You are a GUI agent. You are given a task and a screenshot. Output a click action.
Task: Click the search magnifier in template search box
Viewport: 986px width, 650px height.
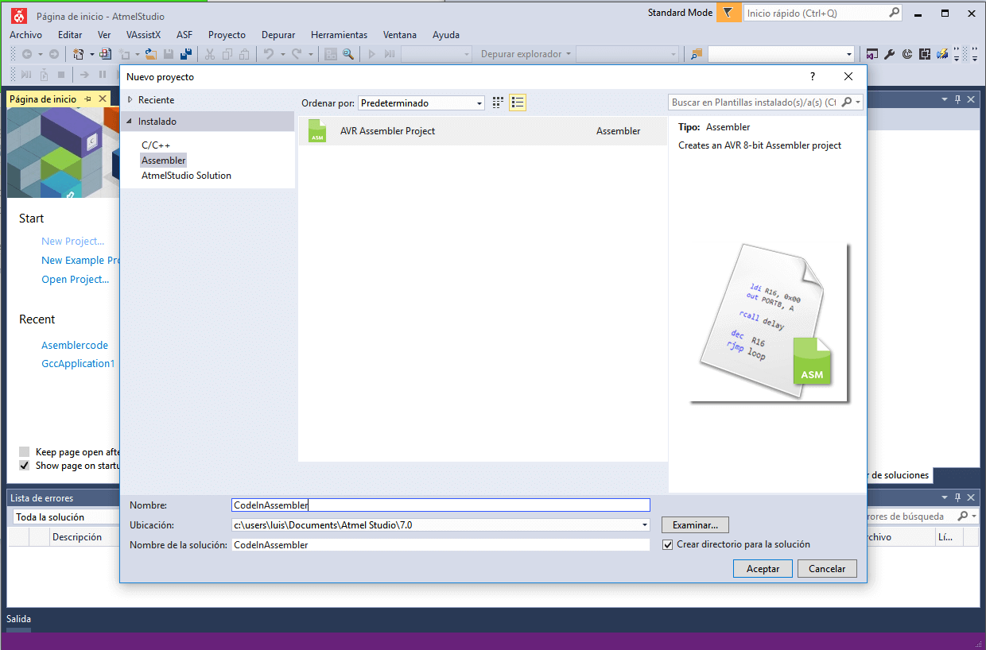pos(846,103)
